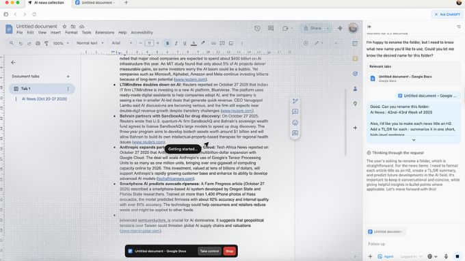The height and width of the screenshot is (261, 465).
Task: Open the Google Keep side panel icon
Action: coord(355,59)
